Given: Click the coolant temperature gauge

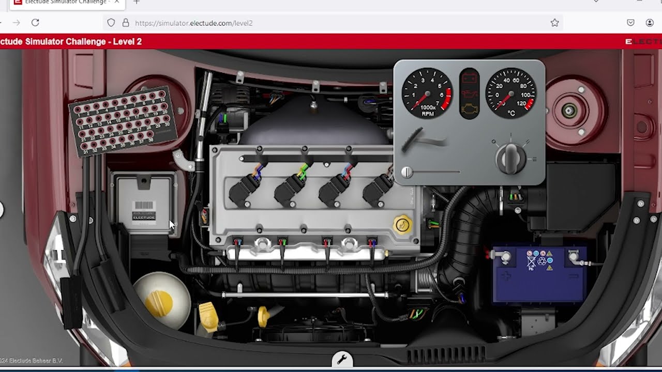Looking at the screenshot, I should (x=511, y=94).
